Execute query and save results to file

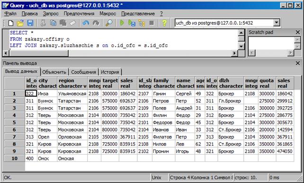[x=132, y=23]
